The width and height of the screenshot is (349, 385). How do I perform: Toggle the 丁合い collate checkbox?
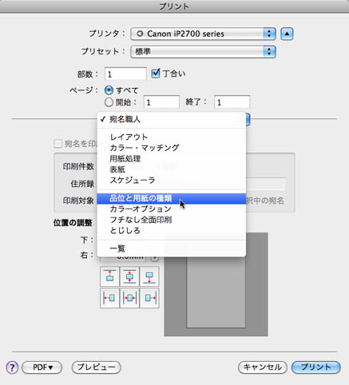156,73
